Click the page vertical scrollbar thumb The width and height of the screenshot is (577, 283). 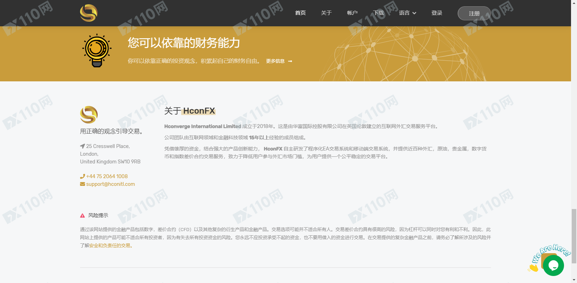(574, 236)
